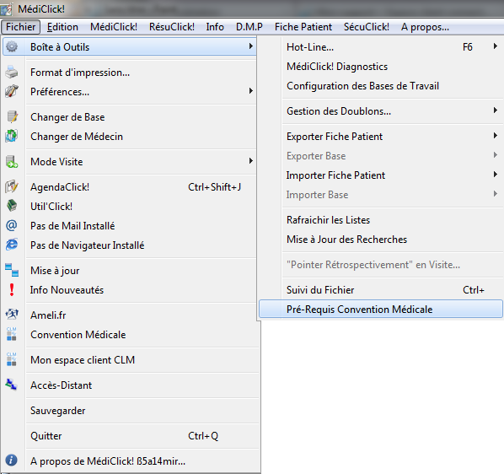
Task: Click the Ameli.fr icon
Action: pyautogui.click(x=12, y=315)
